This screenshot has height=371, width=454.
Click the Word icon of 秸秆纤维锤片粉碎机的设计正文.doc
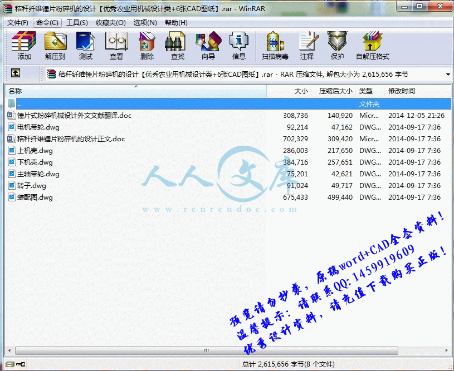11,139
